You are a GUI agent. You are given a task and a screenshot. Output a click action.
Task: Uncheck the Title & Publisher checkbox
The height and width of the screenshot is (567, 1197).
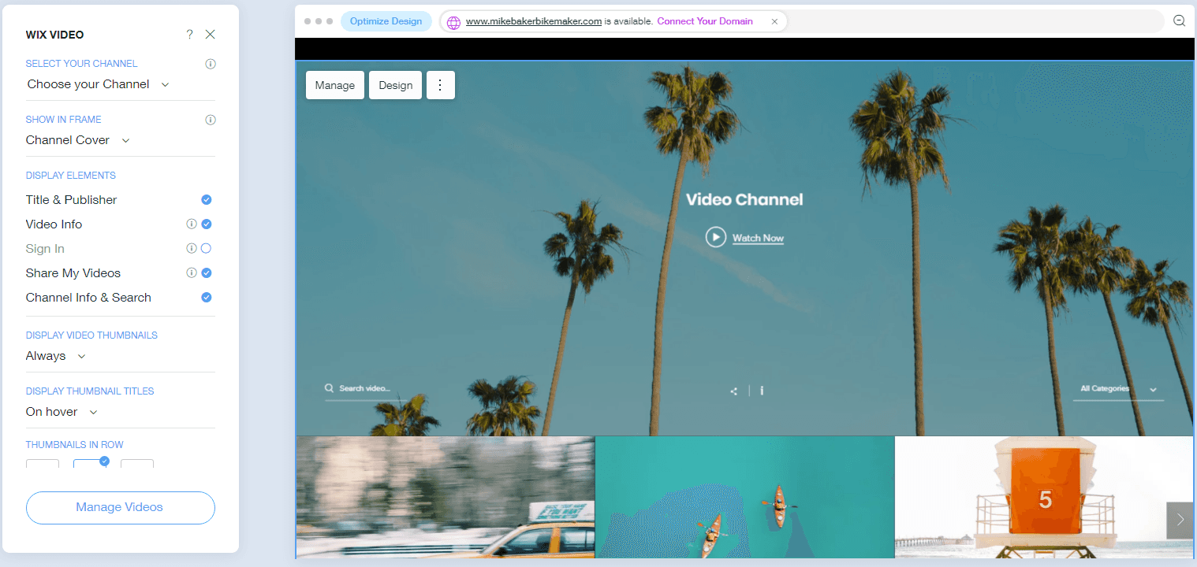click(x=206, y=200)
